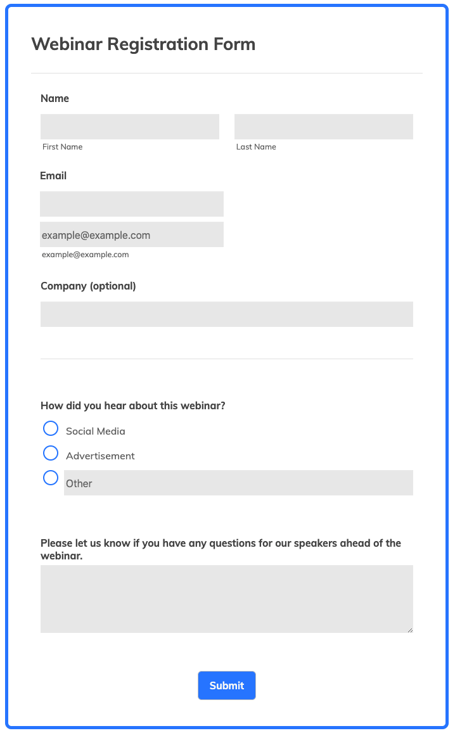The width and height of the screenshot is (455, 733).
Task: Click the speaker questions text area
Action: [226, 599]
